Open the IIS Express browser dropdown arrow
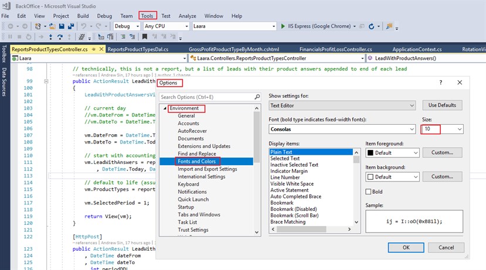 pyautogui.click(x=354, y=26)
